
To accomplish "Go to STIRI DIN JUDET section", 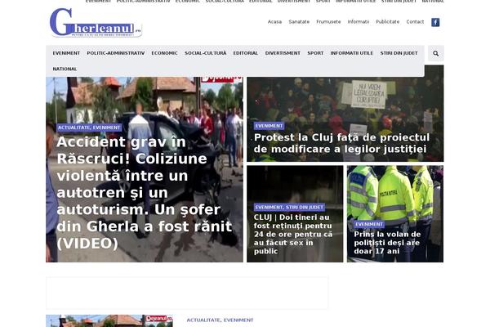I will (399, 53).
